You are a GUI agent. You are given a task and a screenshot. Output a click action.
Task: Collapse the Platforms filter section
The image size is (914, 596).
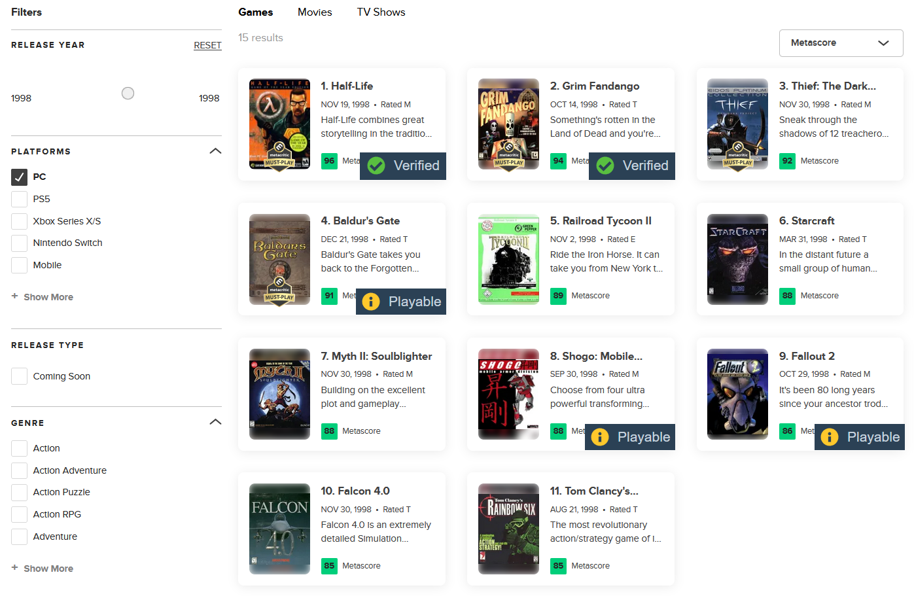click(x=215, y=151)
